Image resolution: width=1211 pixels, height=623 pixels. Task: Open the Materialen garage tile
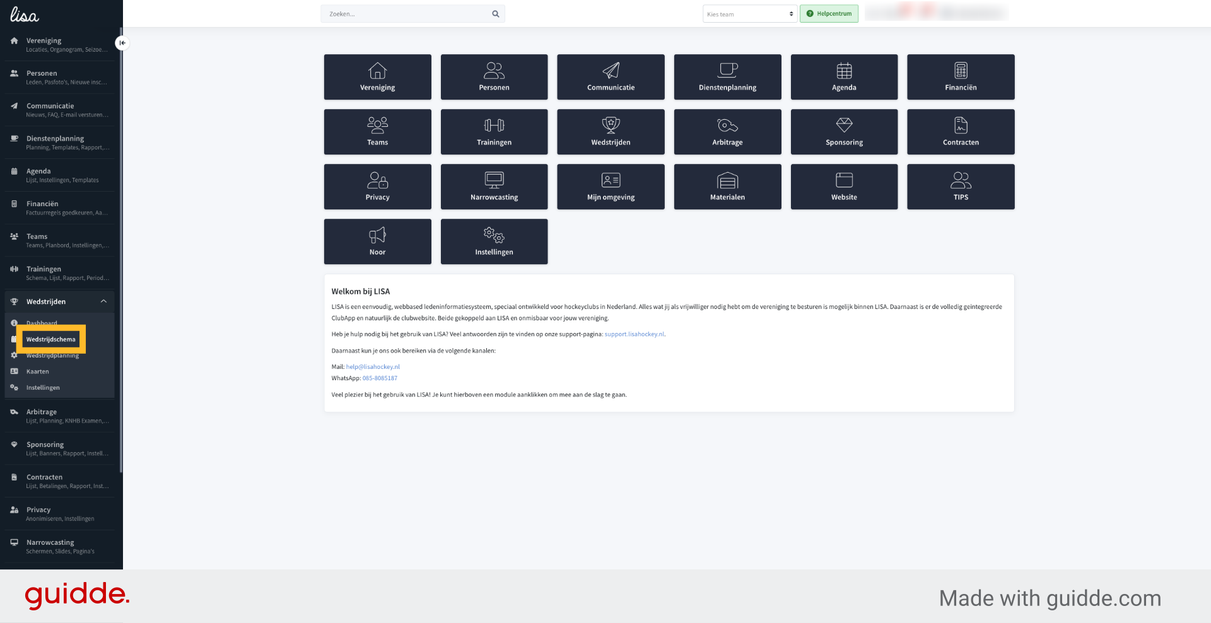(x=727, y=187)
